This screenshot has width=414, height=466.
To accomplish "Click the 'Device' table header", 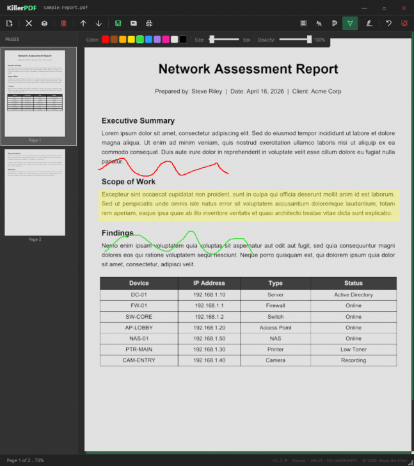I will tap(139, 283).
